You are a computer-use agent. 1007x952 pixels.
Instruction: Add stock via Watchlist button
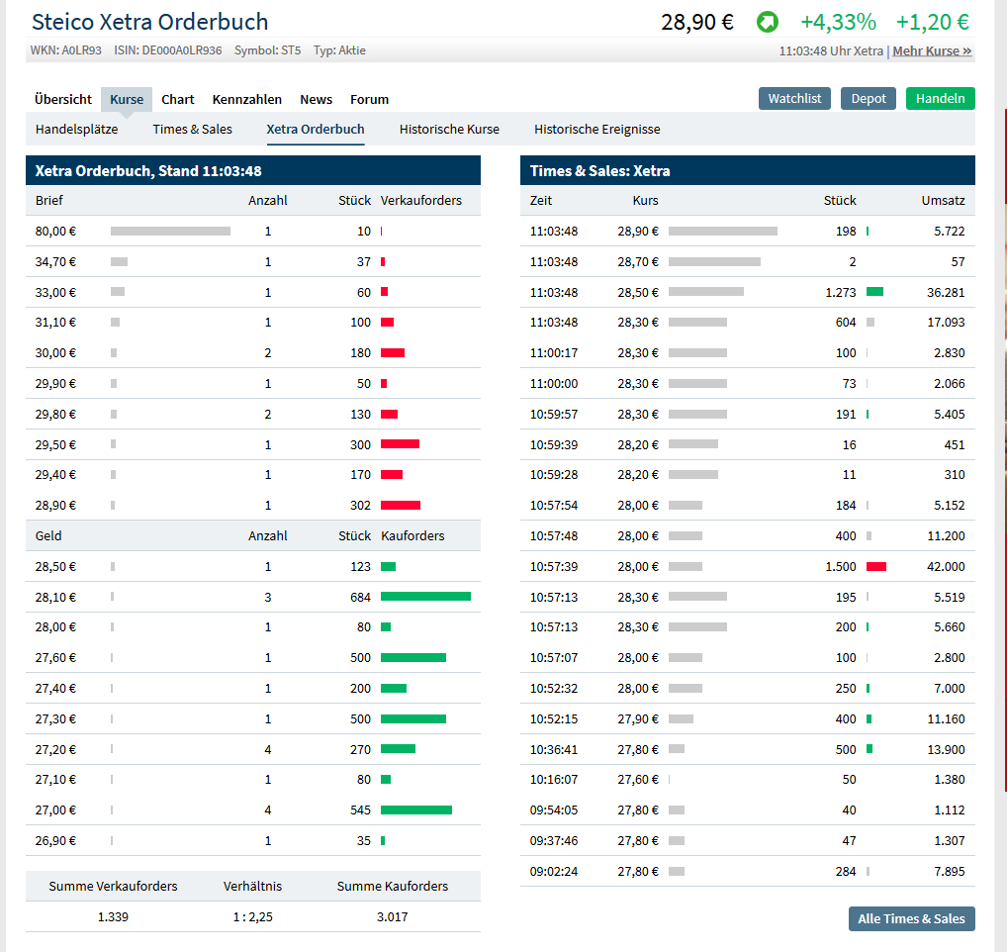point(794,99)
